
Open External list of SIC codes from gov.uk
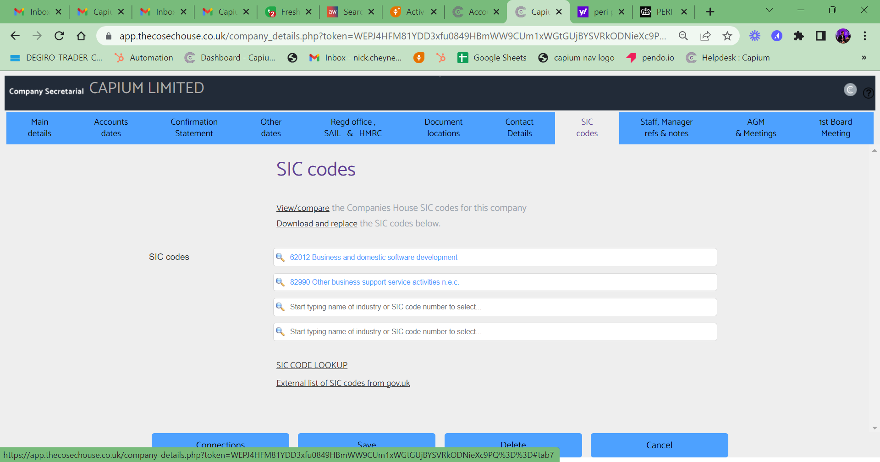coord(343,383)
